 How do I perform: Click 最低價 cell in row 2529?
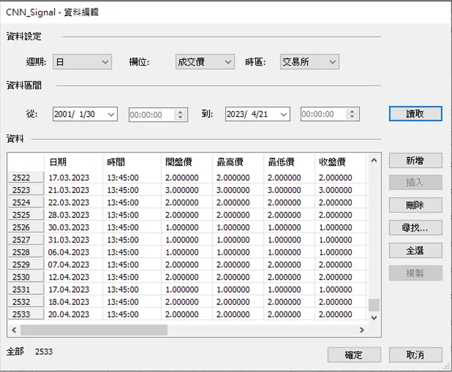click(x=289, y=264)
